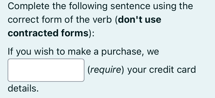
Task: Click the word "form" in the second line
Action: (x=52, y=20)
